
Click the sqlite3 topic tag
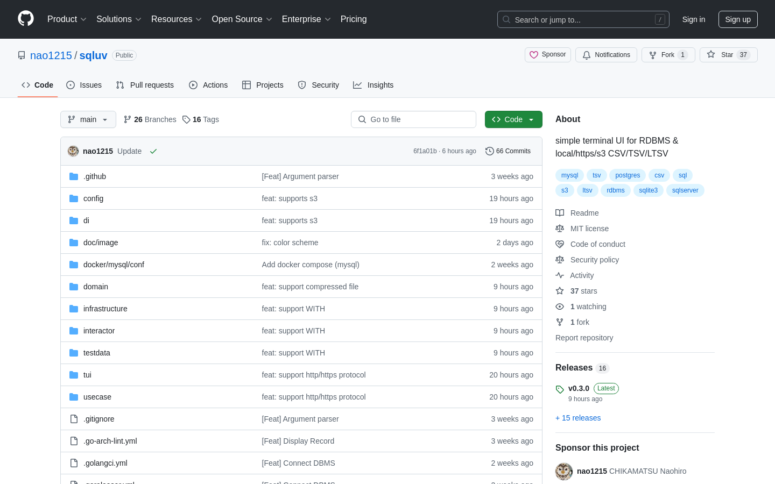649,190
